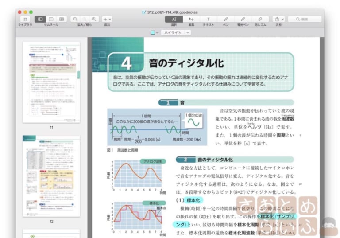Select the text selection (選択) tool
The width and height of the screenshot is (340, 238).
[x=174, y=19]
